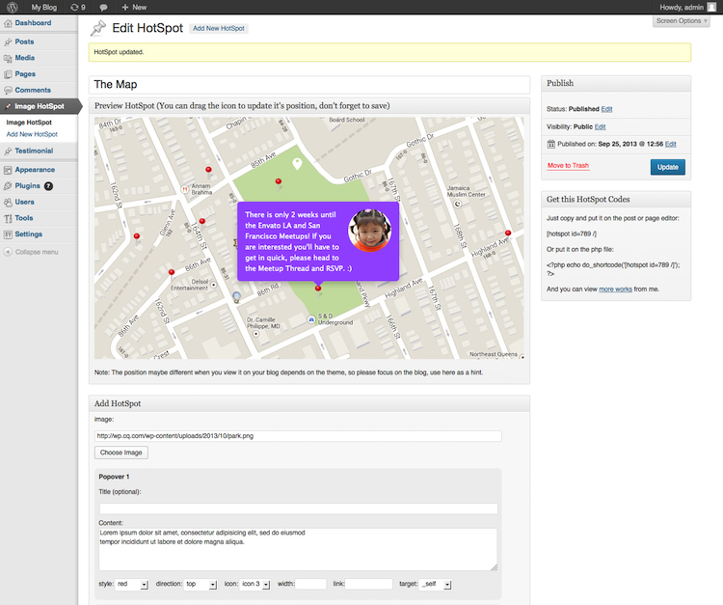Click the Collapse menu arrow icon
Viewport: 723px width, 605px height.
point(8,252)
